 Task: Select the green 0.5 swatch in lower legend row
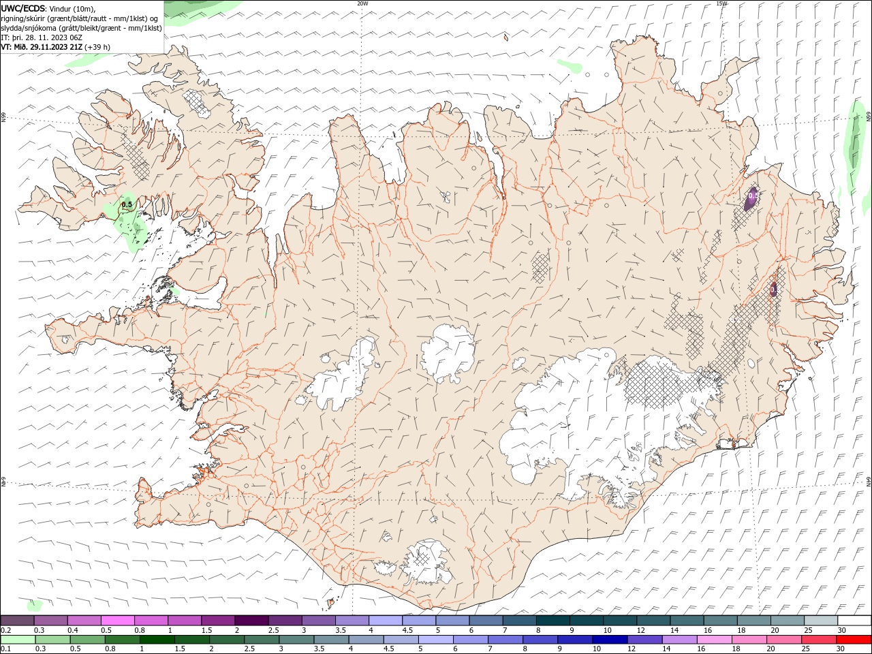[88, 640]
